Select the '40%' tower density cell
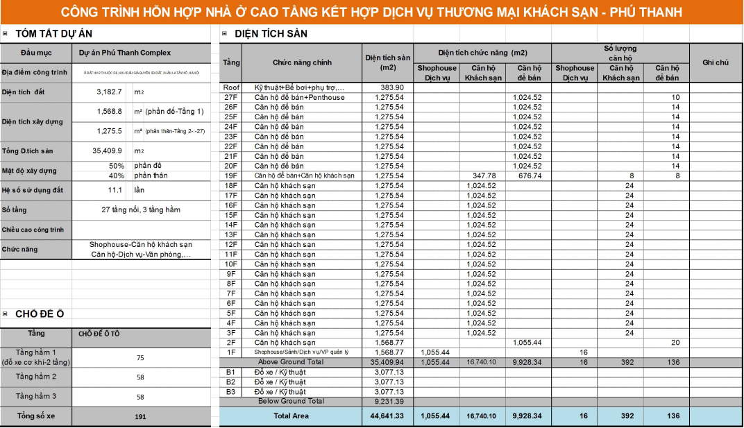The height and width of the screenshot is (428, 744). coord(117,176)
